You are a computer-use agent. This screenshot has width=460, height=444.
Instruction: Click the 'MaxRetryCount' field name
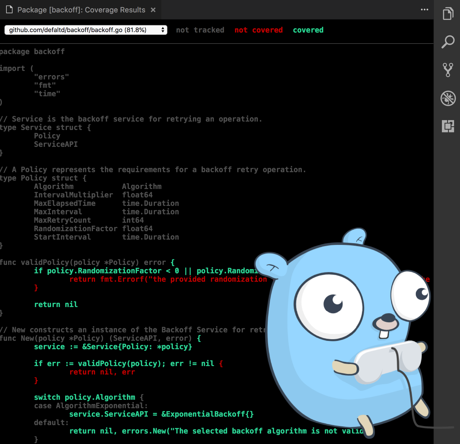coord(62,220)
